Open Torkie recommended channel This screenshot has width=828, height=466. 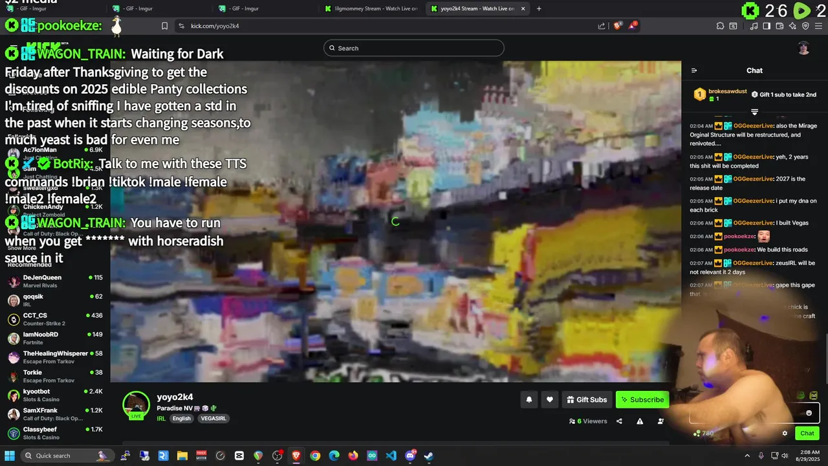click(x=56, y=376)
